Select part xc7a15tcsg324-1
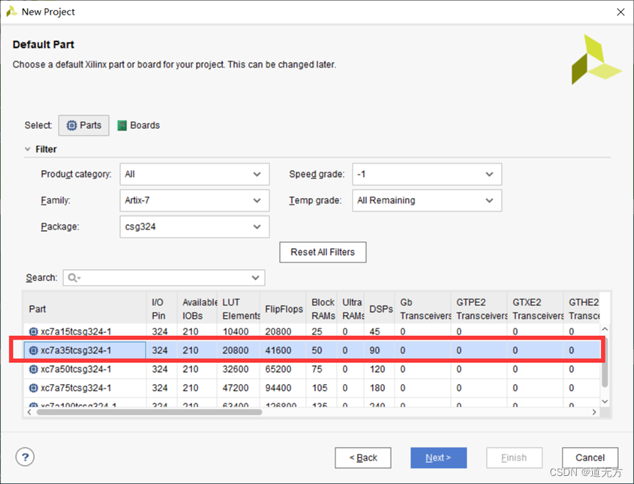The height and width of the screenshot is (484, 634). 75,331
